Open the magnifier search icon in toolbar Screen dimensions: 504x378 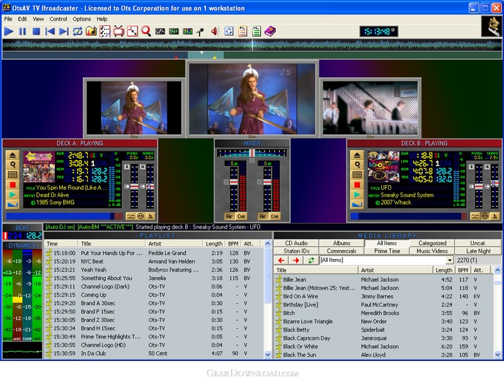pos(146,31)
